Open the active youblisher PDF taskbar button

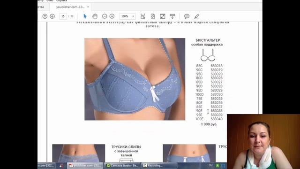pos(85,165)
